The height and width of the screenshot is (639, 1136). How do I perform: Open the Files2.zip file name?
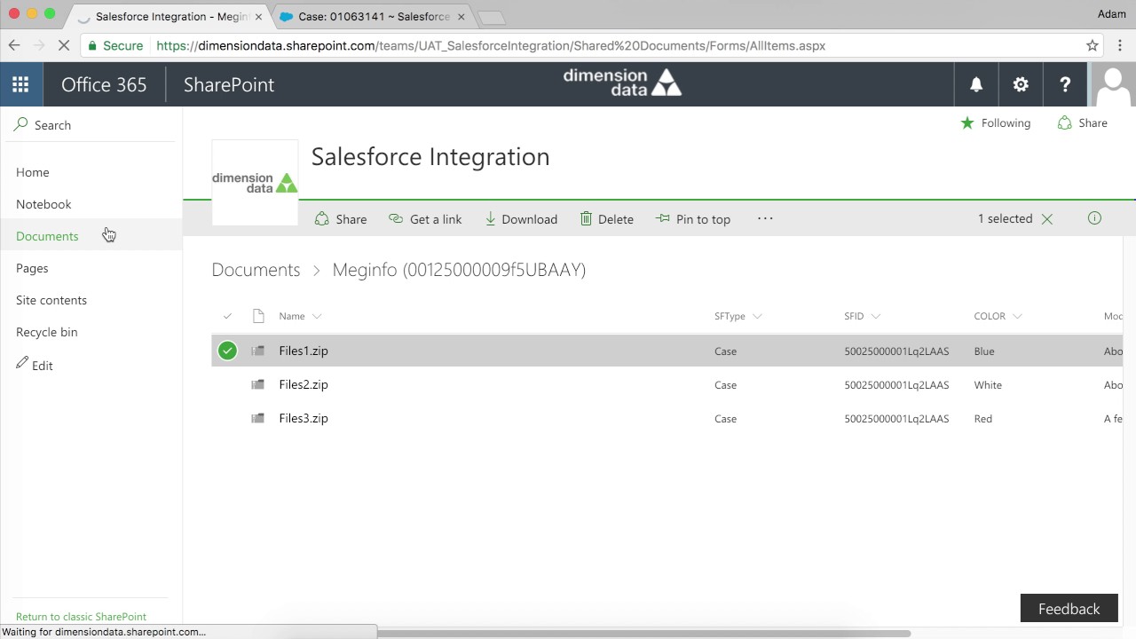pos(304,384)
